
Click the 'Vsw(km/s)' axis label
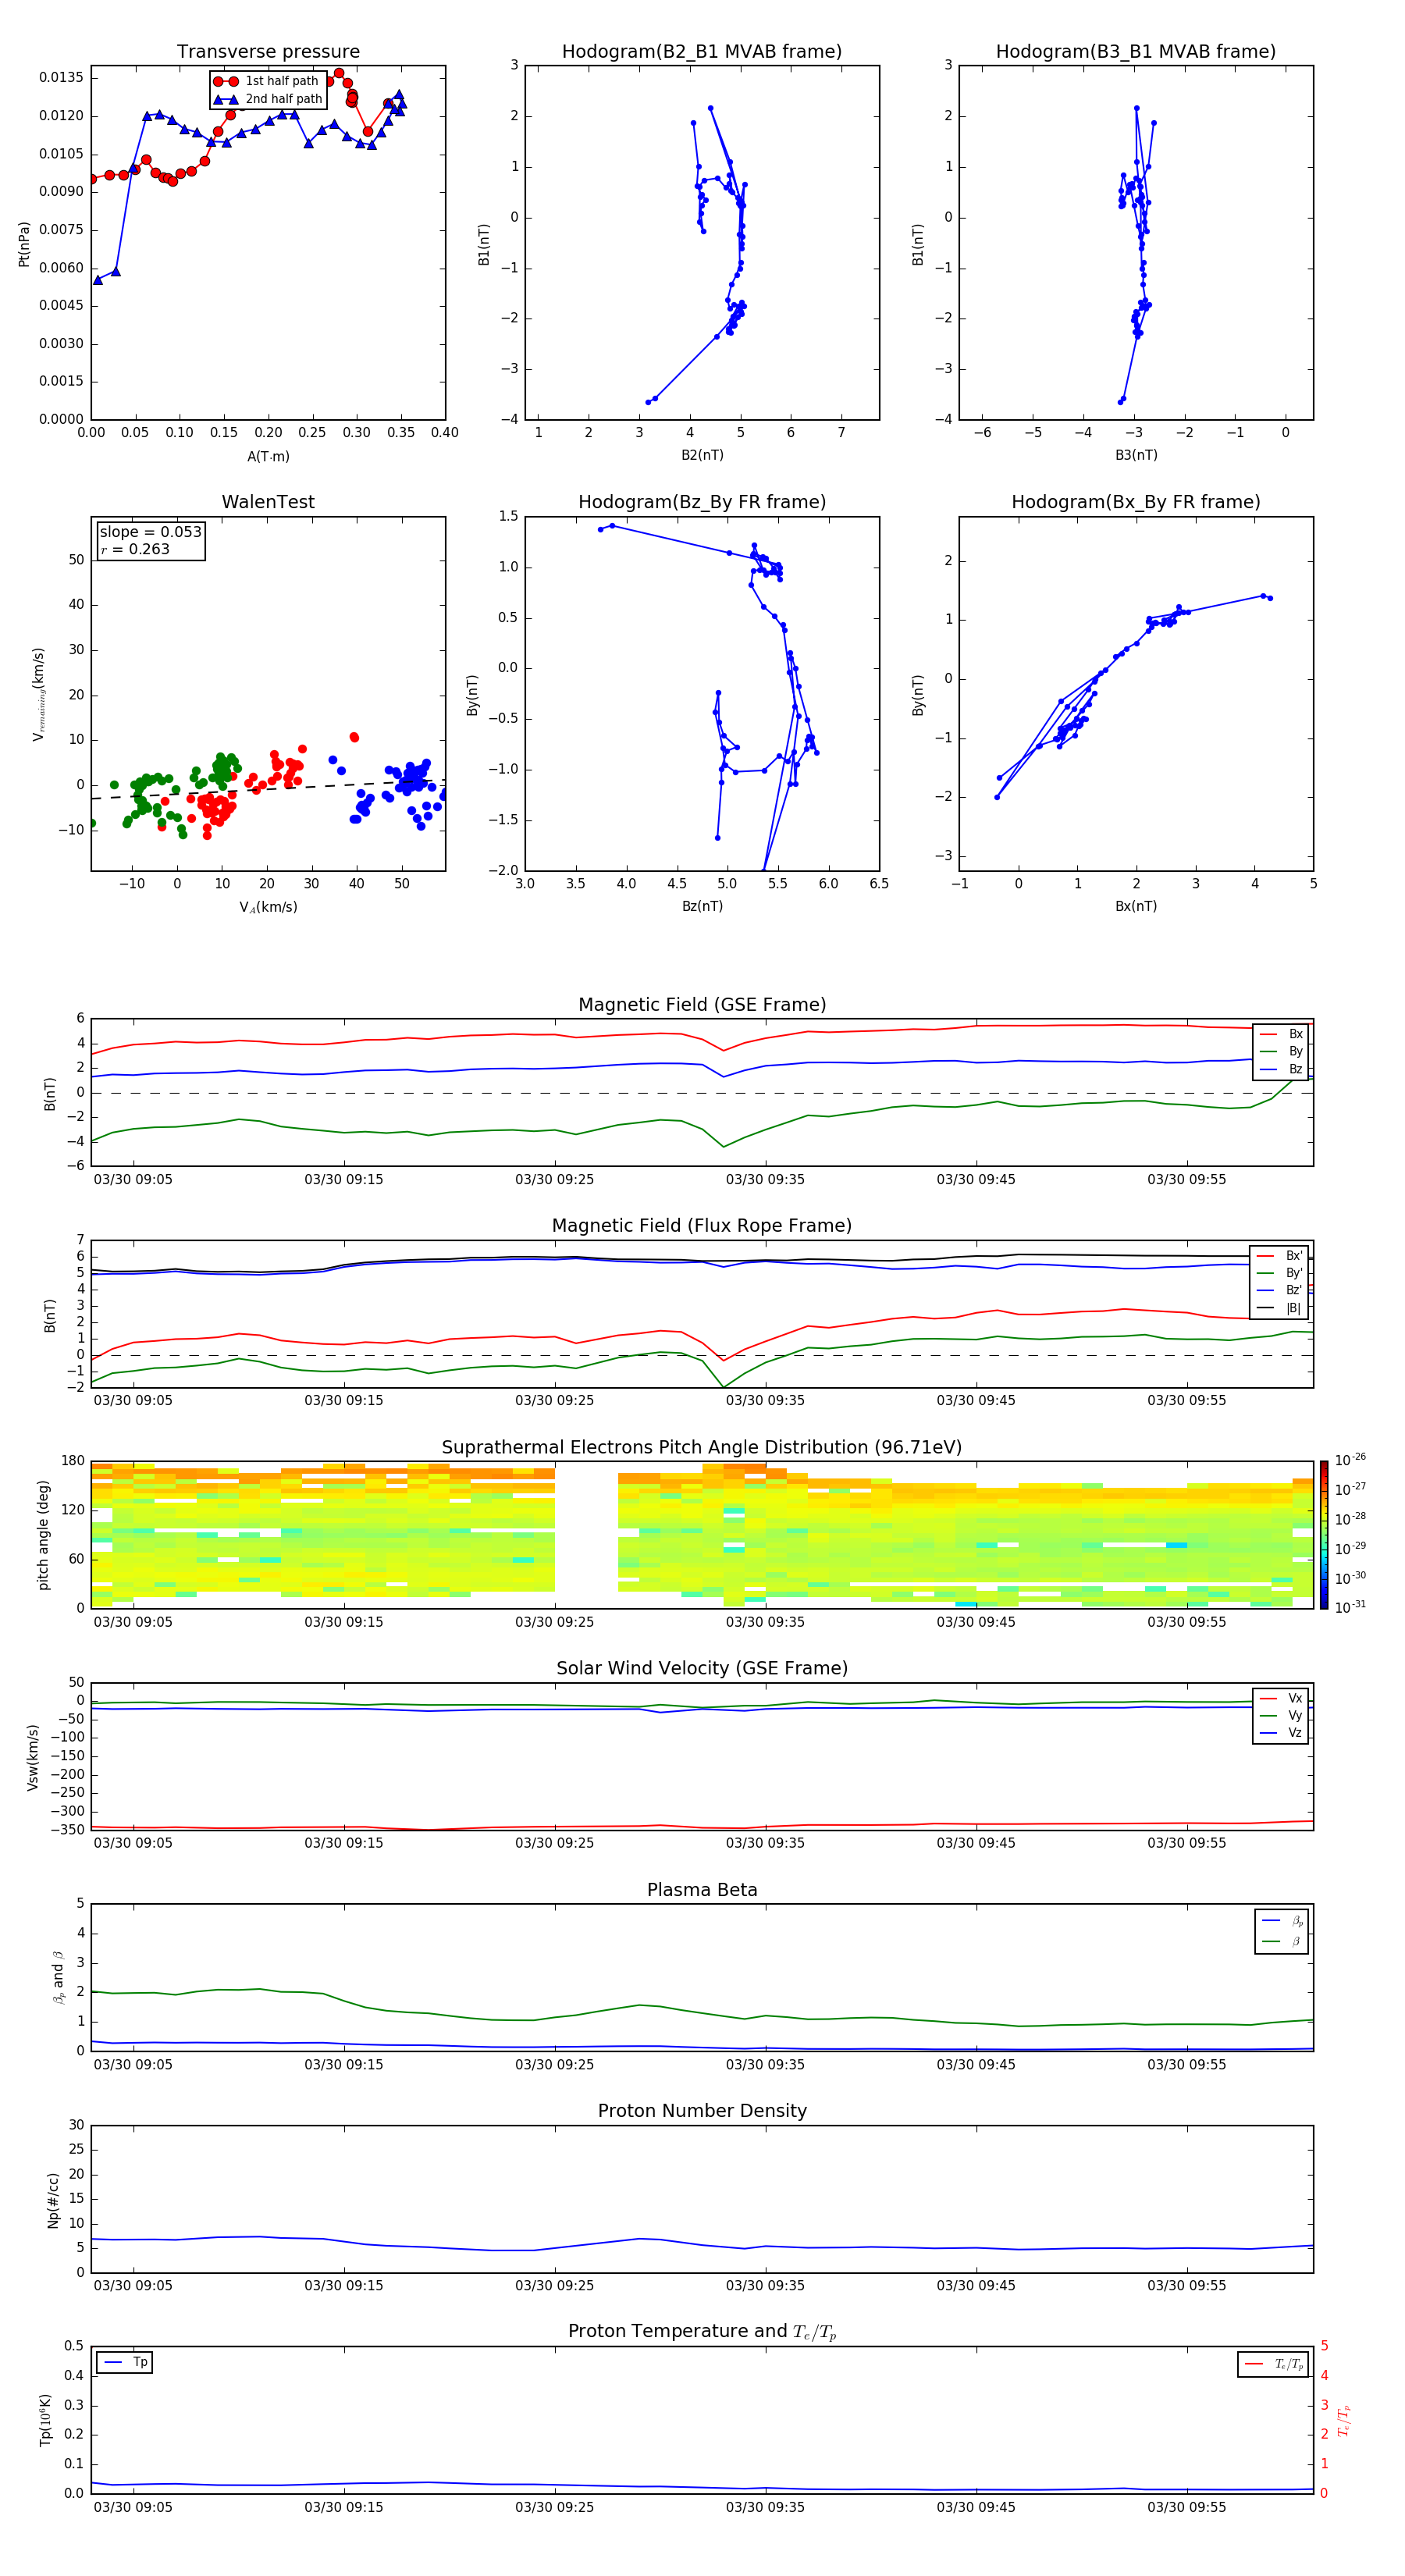pyautogui.click(x=33, y=1757)
